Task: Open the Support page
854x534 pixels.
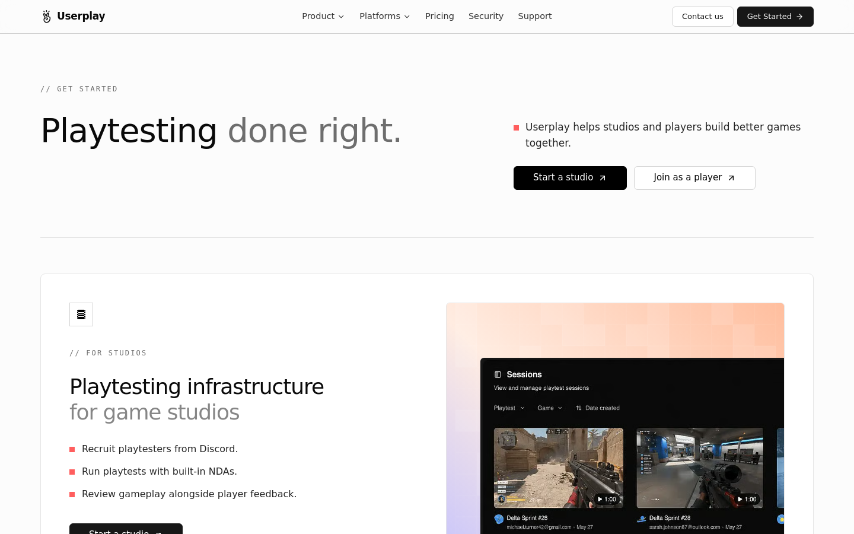Action: 535,16
